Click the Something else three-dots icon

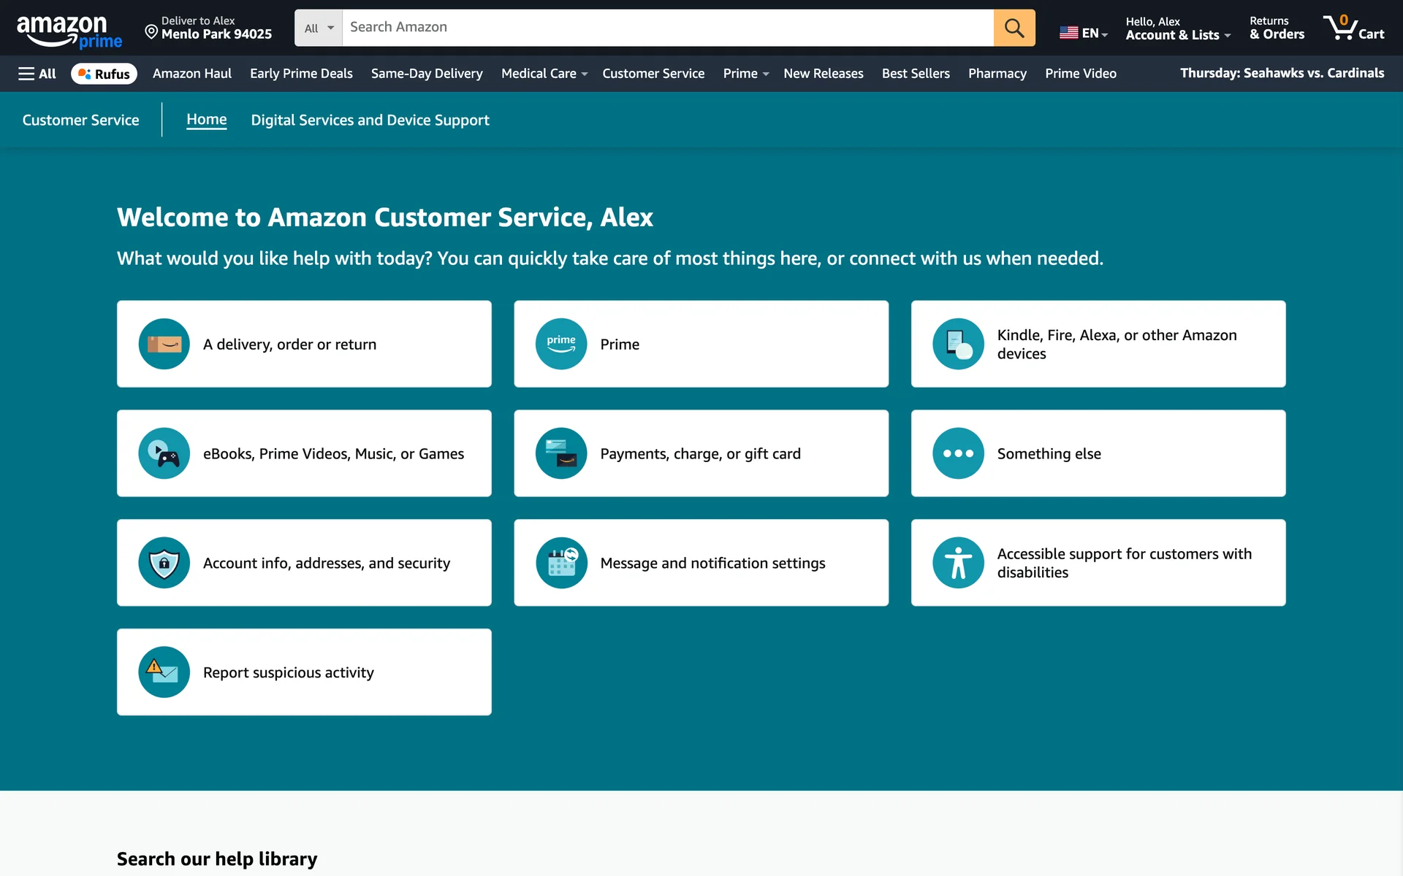958,453
